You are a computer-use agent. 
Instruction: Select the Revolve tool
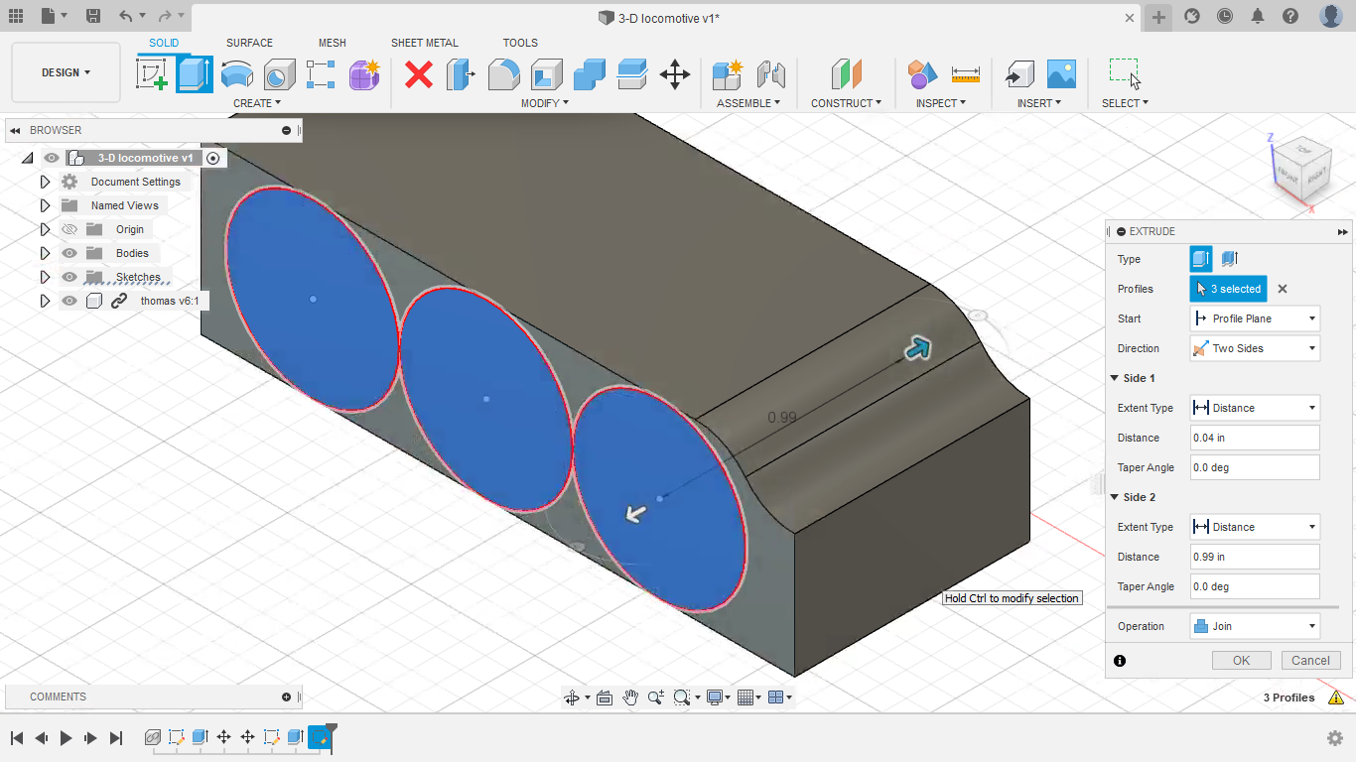(x=236, y=74)
